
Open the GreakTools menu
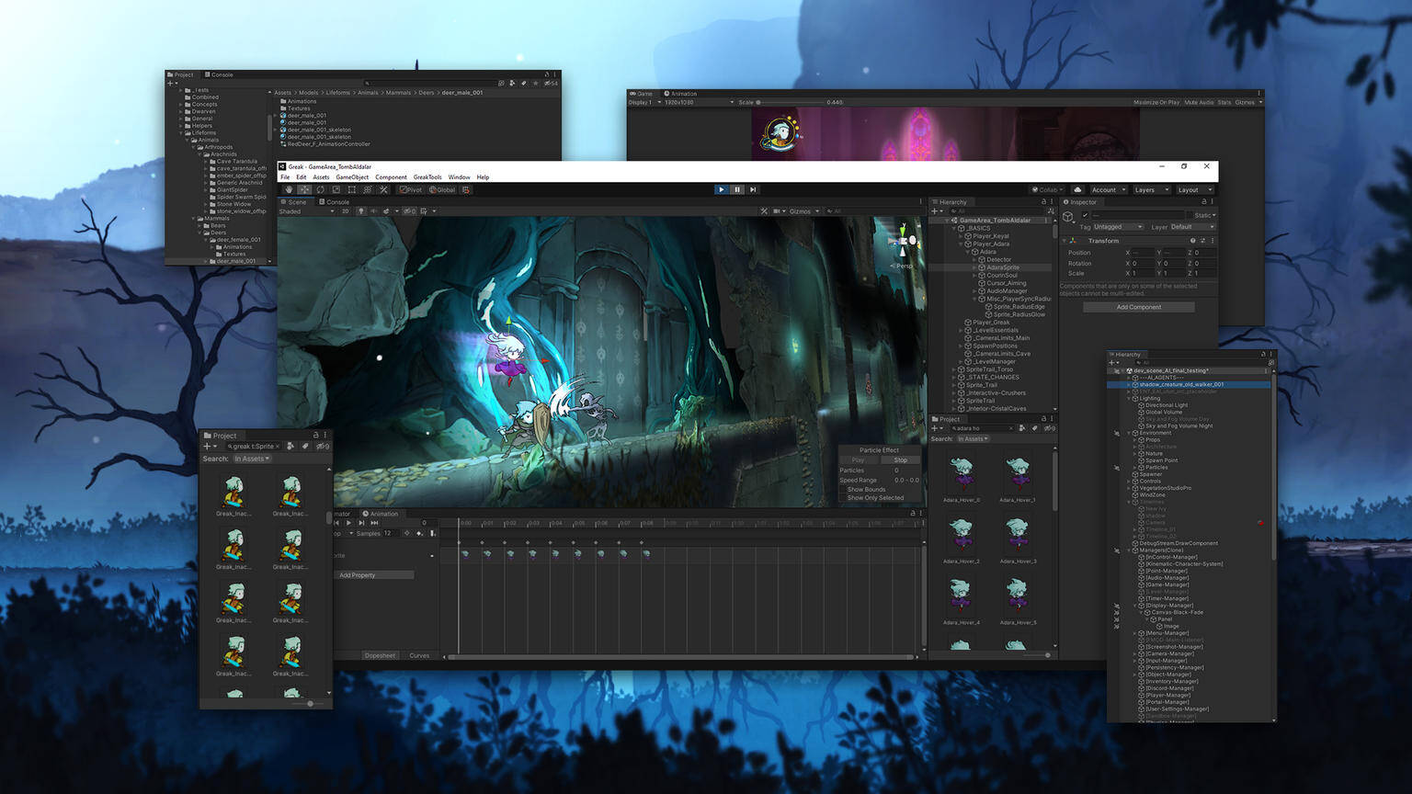tap(427, 177)
